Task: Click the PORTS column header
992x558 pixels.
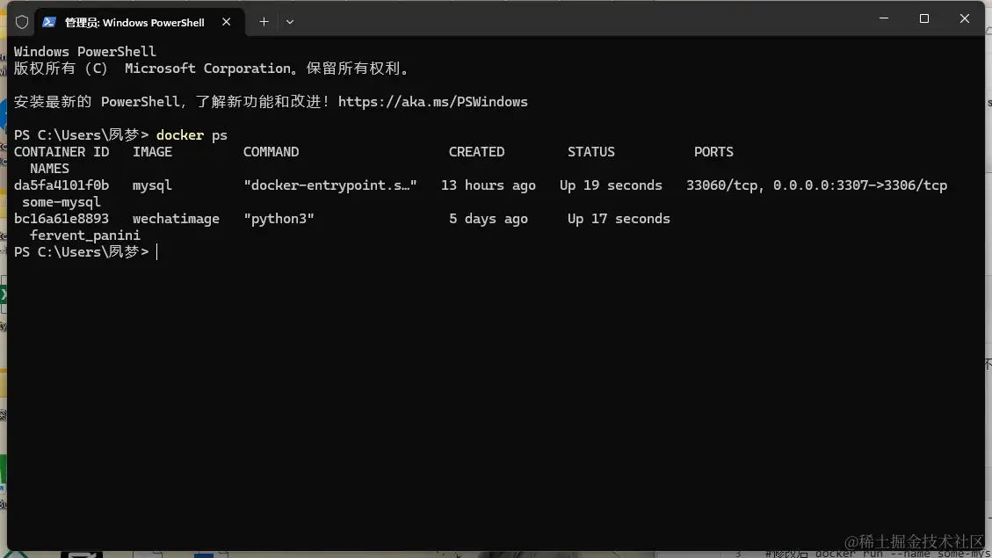Action: tap(713, 152)
